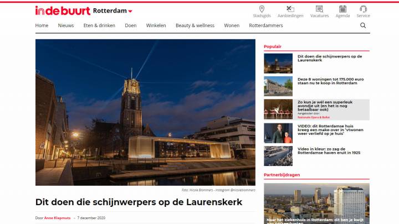Expand the Rotterdam city dropdown
The height and width of the screenshot is (224, 399).
coord(113,11)
